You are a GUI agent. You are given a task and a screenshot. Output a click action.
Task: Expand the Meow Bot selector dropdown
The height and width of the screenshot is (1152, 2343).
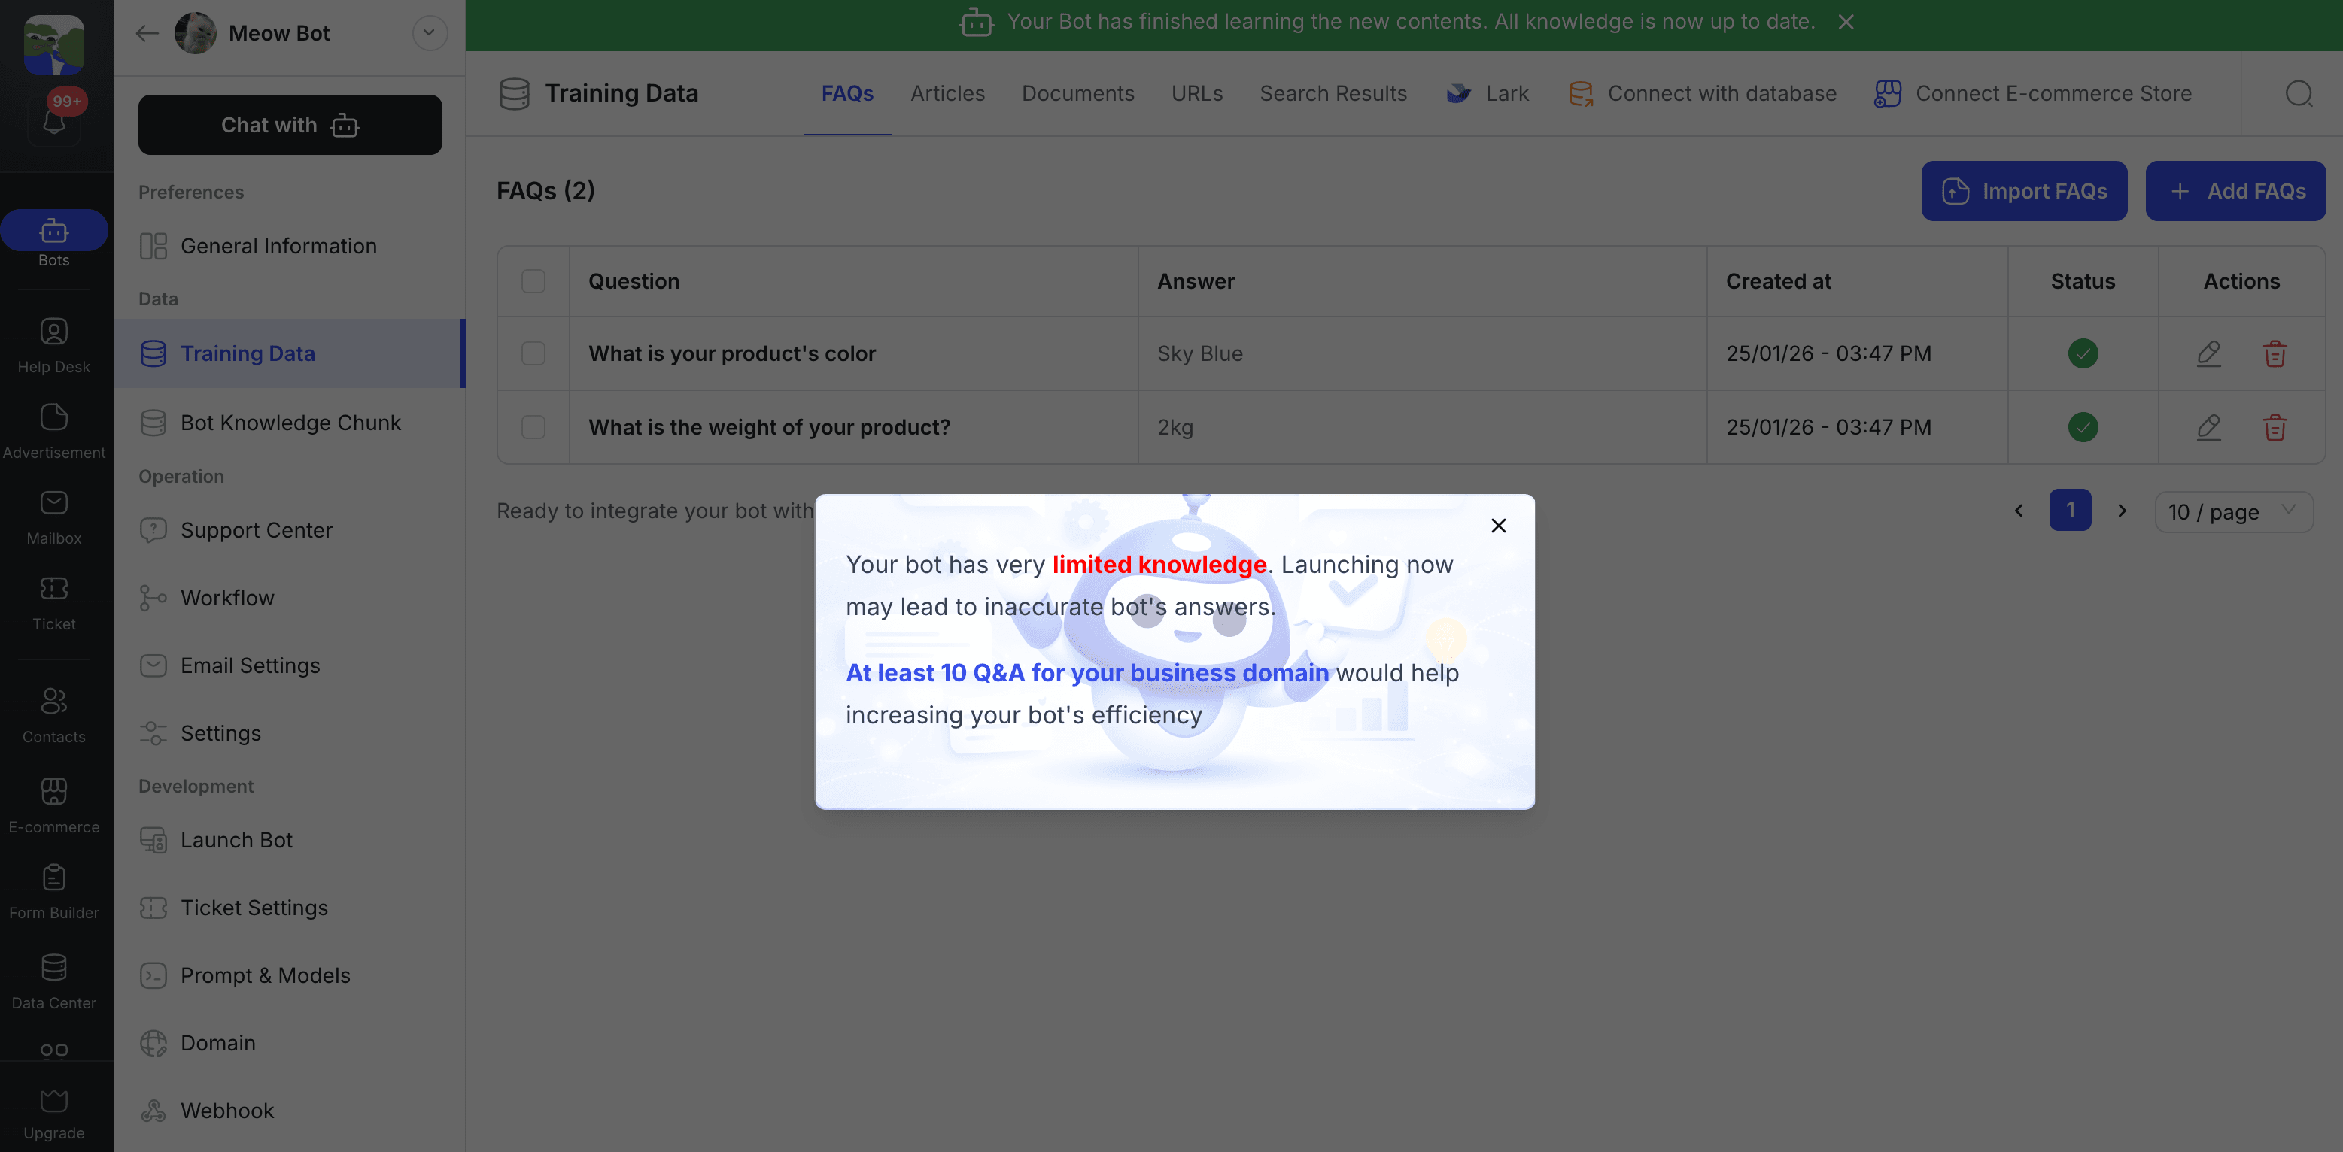pyautogui.click(x=430, y=34)
